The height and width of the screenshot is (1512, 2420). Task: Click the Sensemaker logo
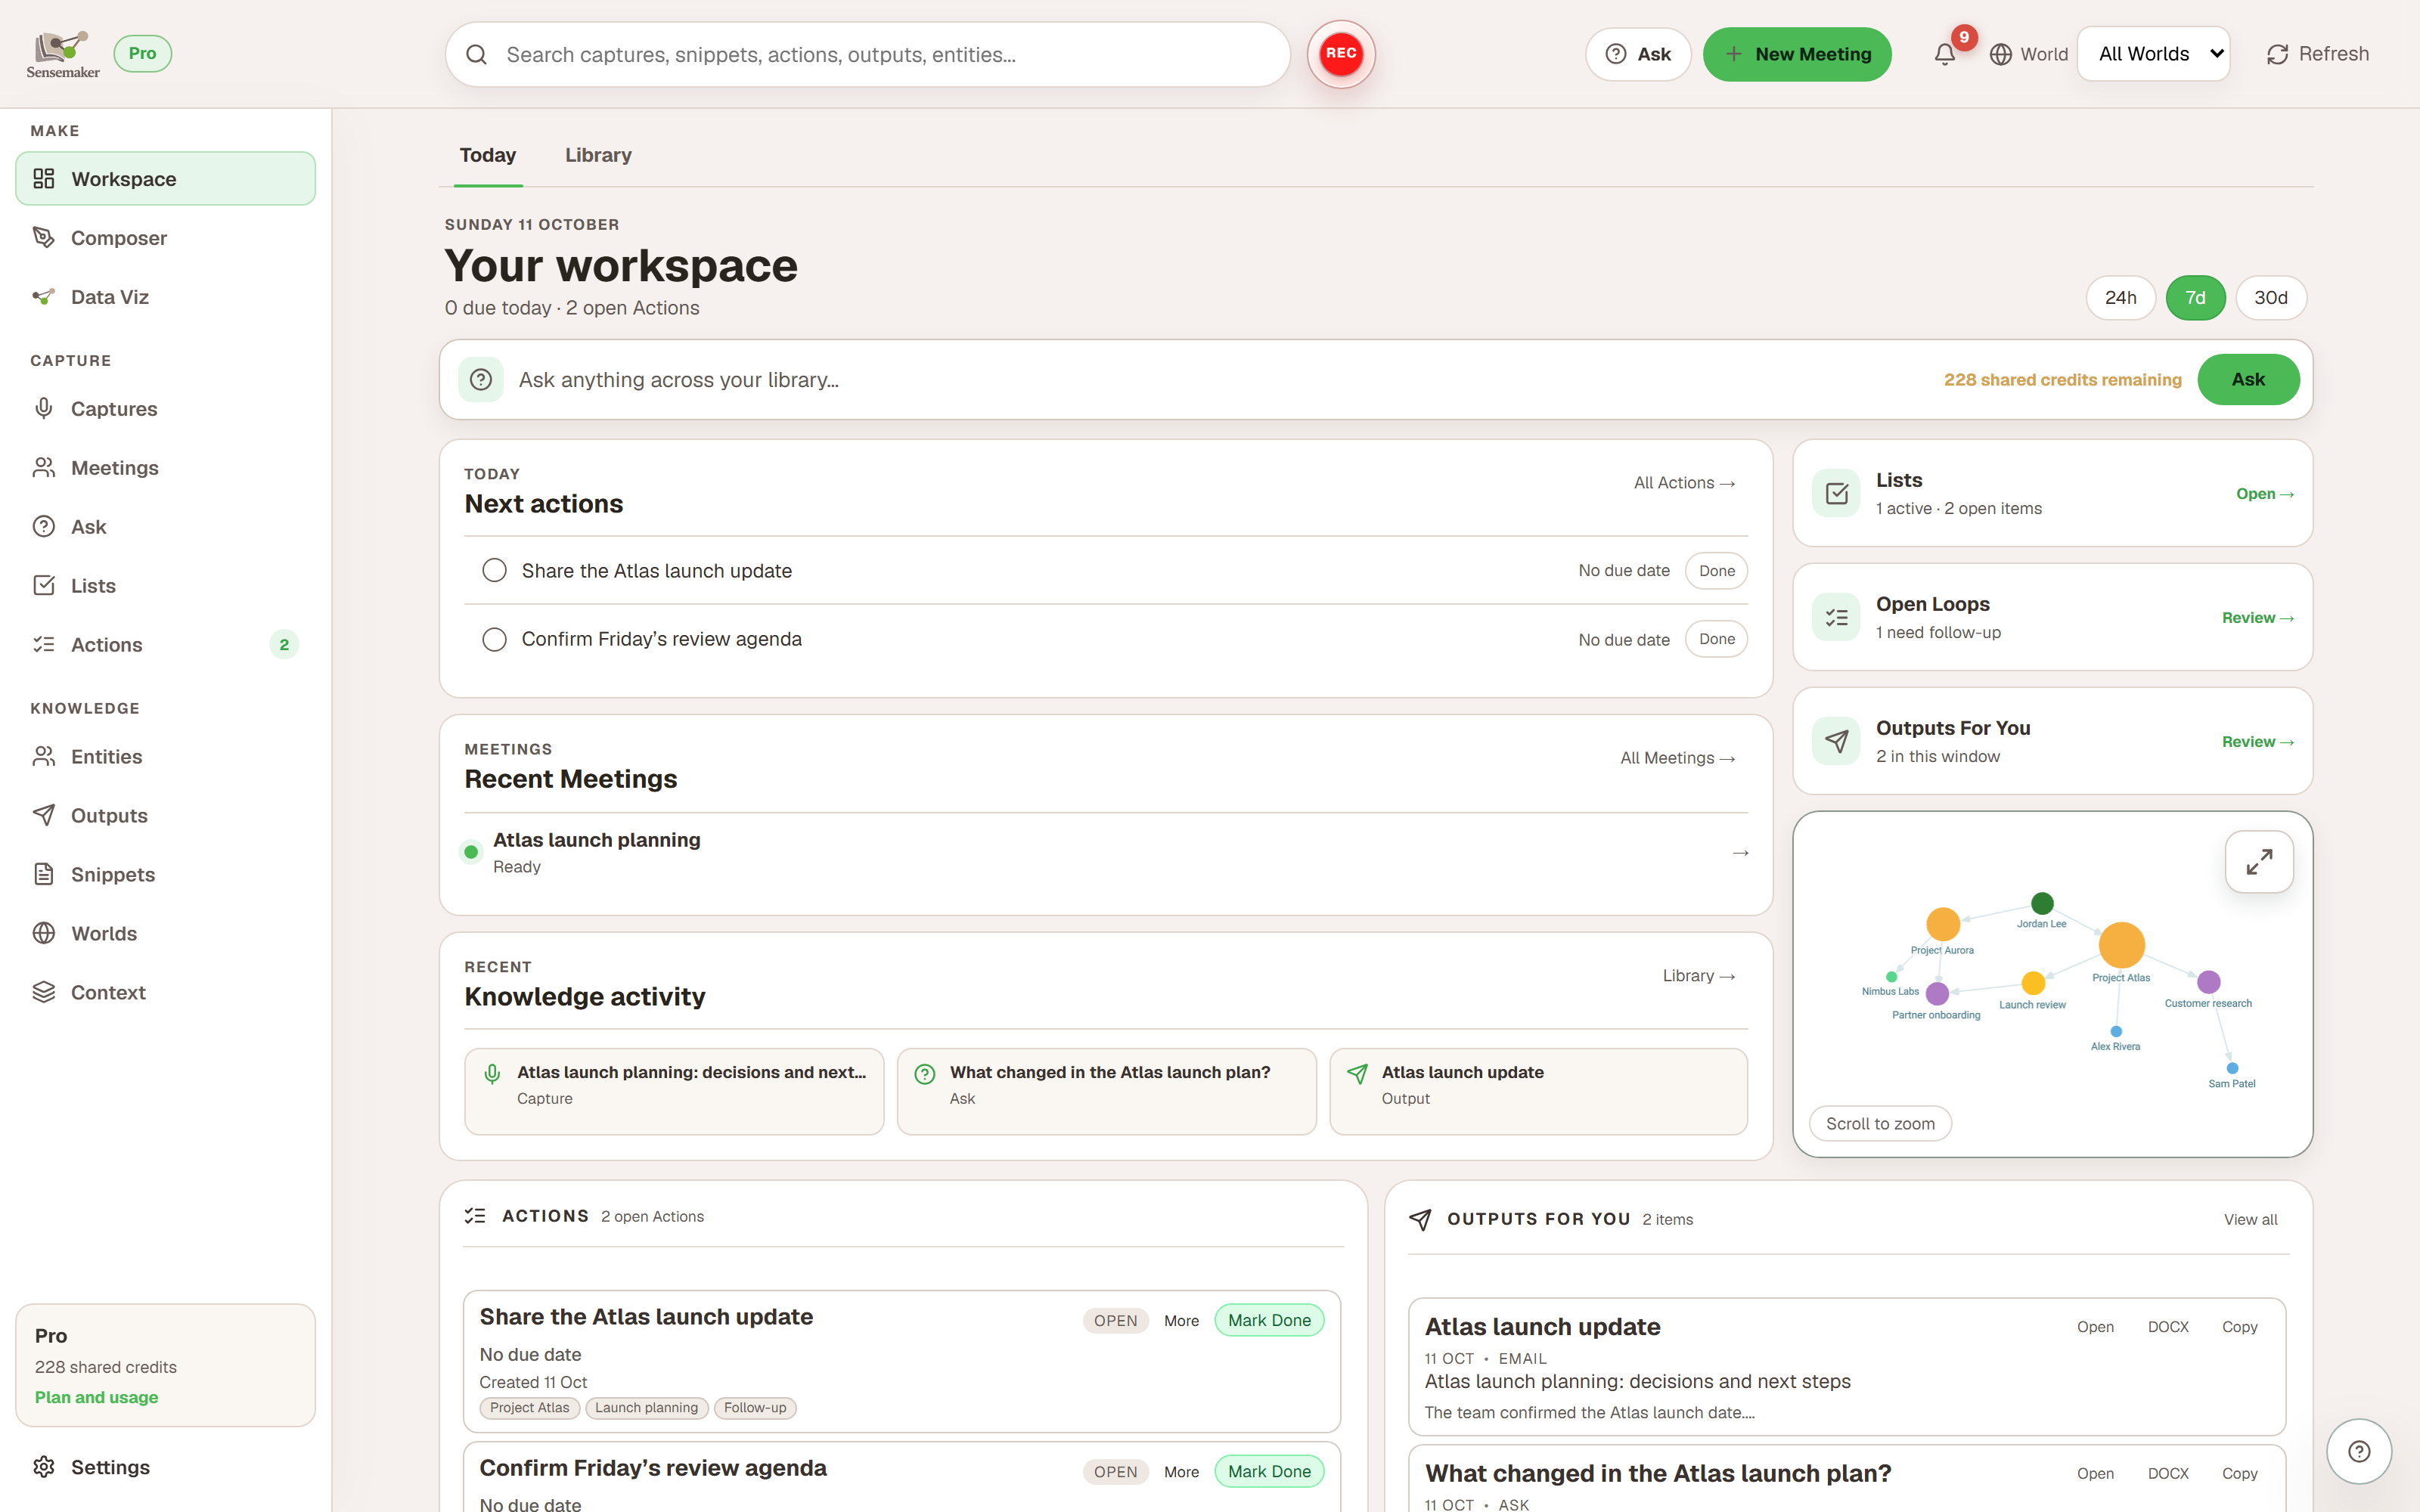pos(63,54)
